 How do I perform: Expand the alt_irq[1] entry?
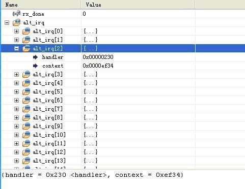(16, 40)
